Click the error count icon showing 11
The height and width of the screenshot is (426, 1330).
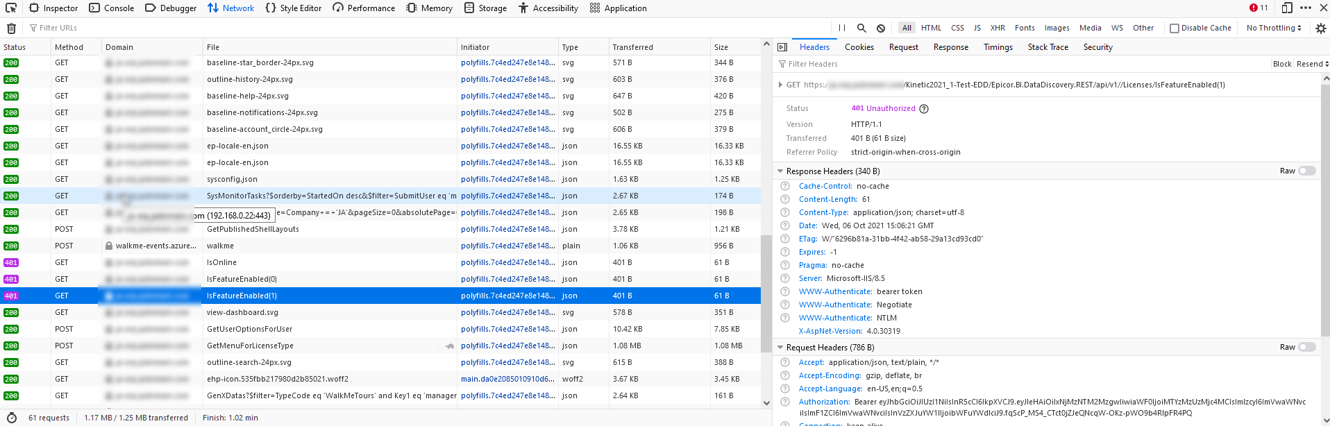[x=1259, y=8]
